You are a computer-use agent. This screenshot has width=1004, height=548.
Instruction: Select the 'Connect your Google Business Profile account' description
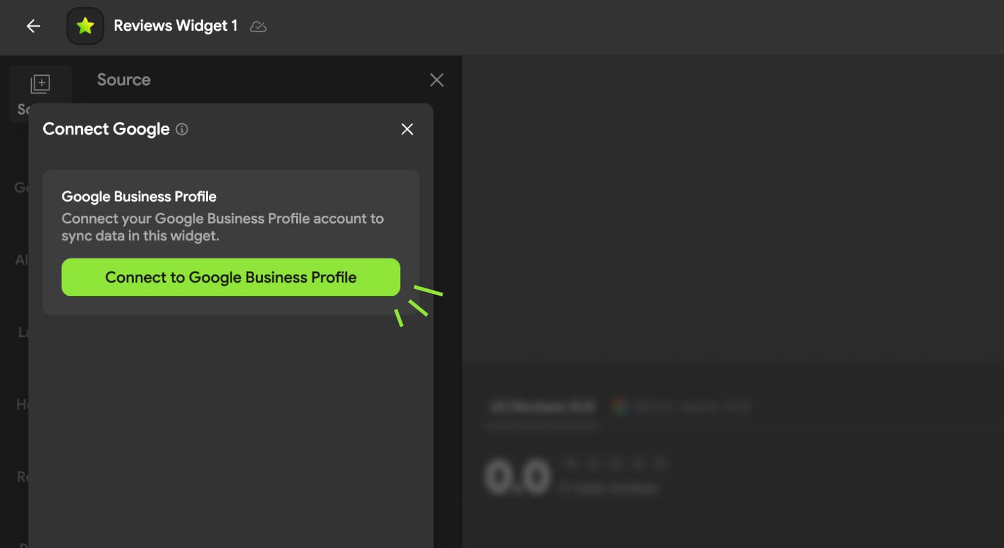pos(222,227)
